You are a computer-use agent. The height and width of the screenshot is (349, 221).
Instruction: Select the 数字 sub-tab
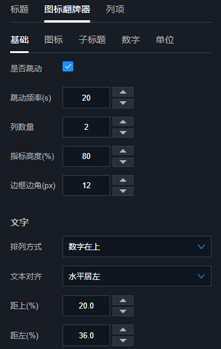[130, 40]
